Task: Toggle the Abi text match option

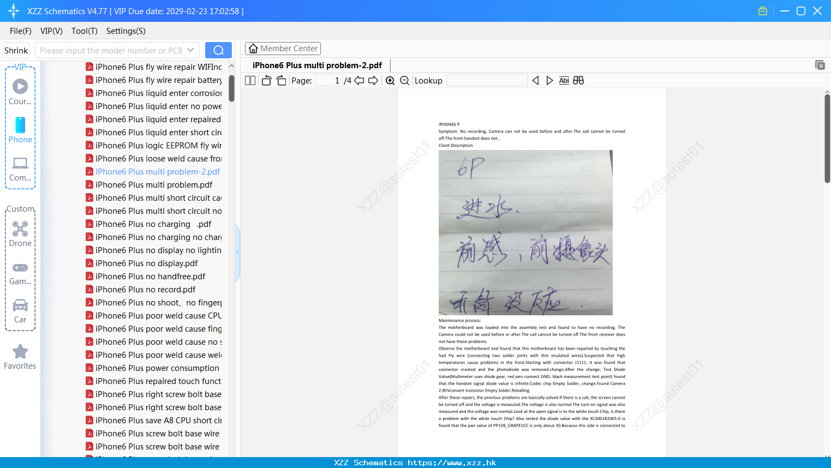Action: point(564,81)
